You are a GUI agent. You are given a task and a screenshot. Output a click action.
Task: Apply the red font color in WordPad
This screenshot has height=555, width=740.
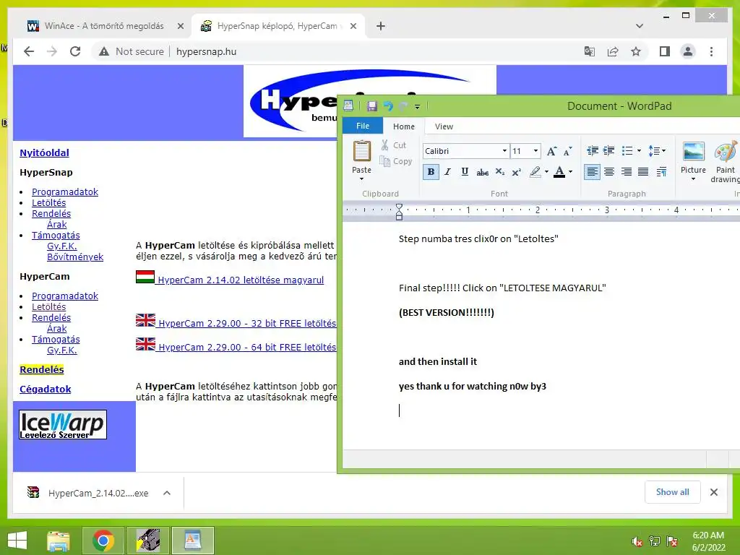click(559, 172)
